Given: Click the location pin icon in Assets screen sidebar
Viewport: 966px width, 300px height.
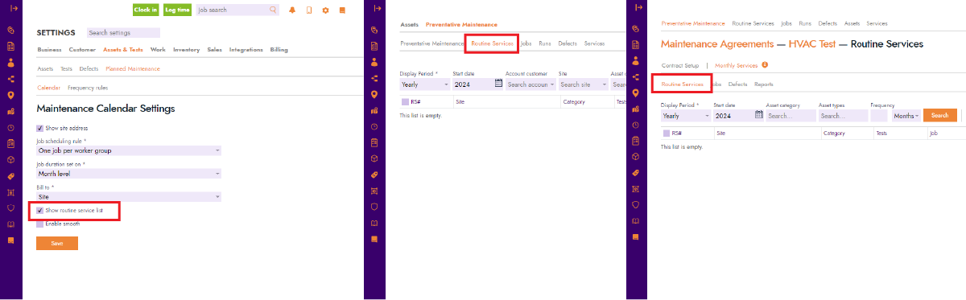Looking at the screenshot, I should (x=374, y=94).
